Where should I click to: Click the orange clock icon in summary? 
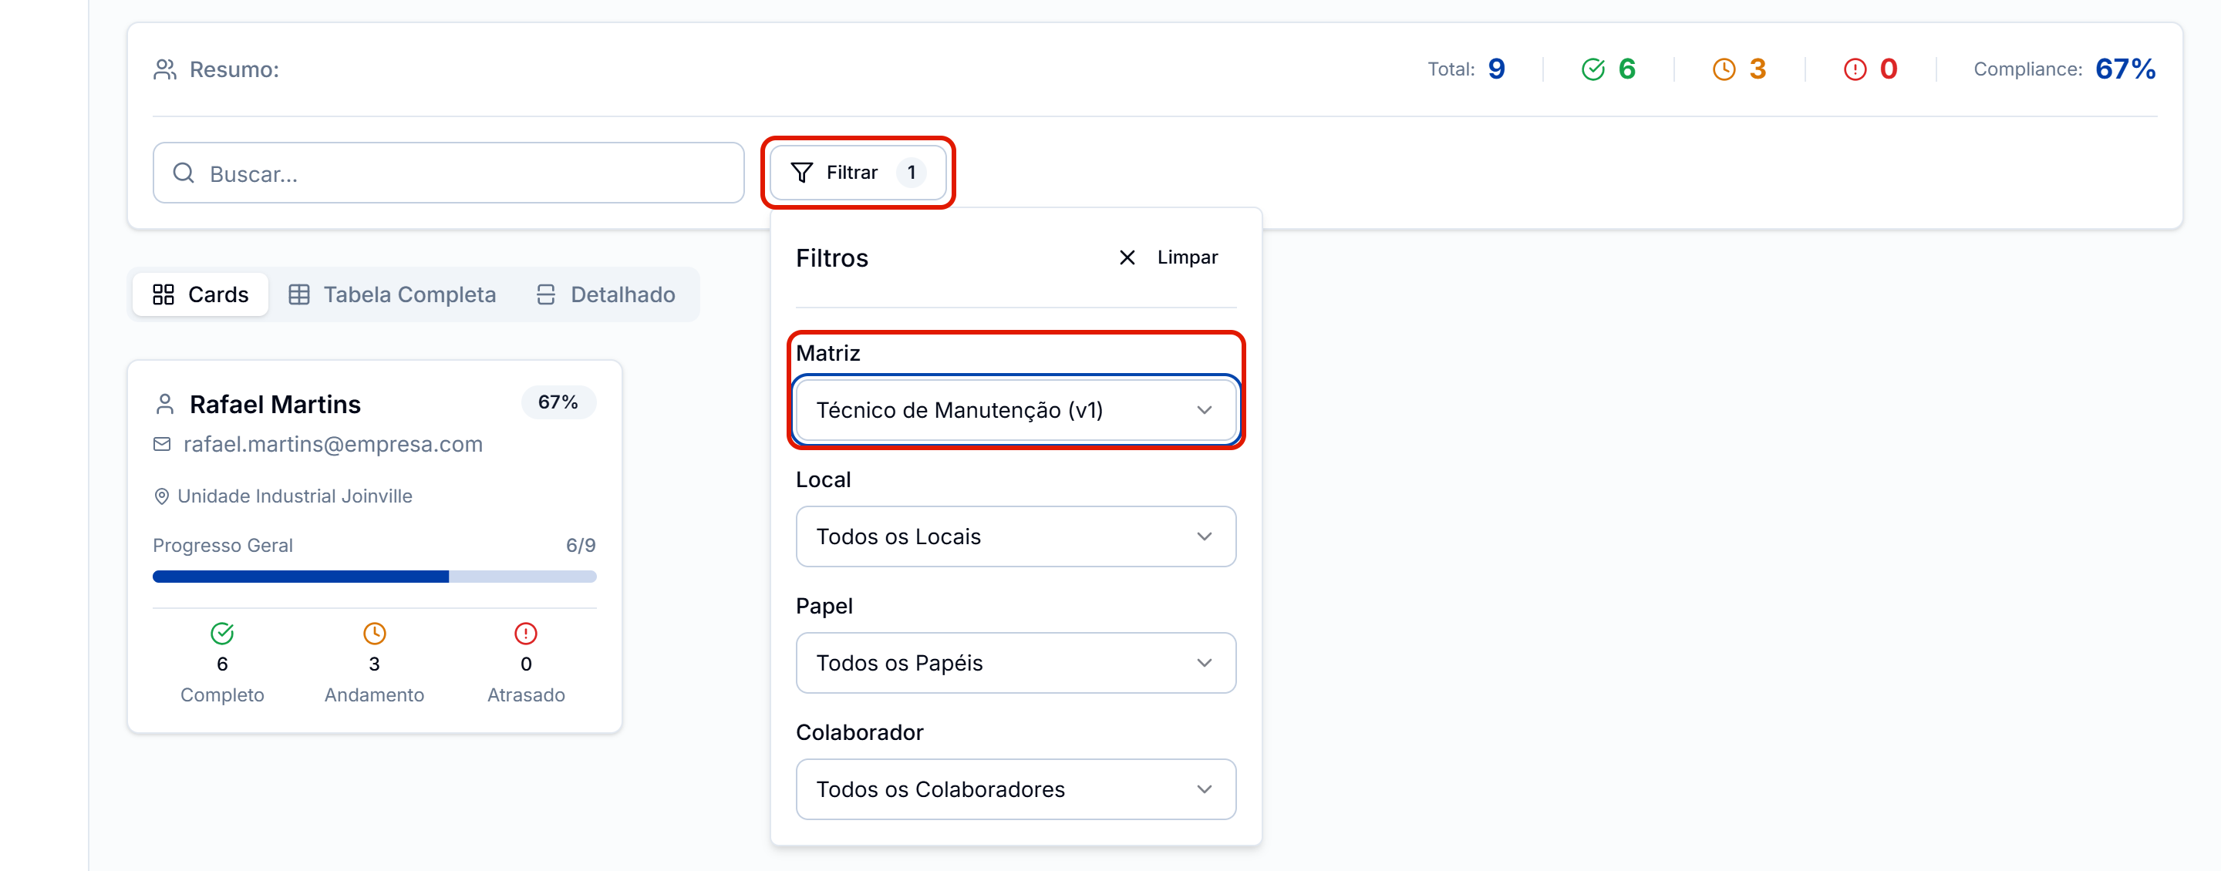point(1724,70)
